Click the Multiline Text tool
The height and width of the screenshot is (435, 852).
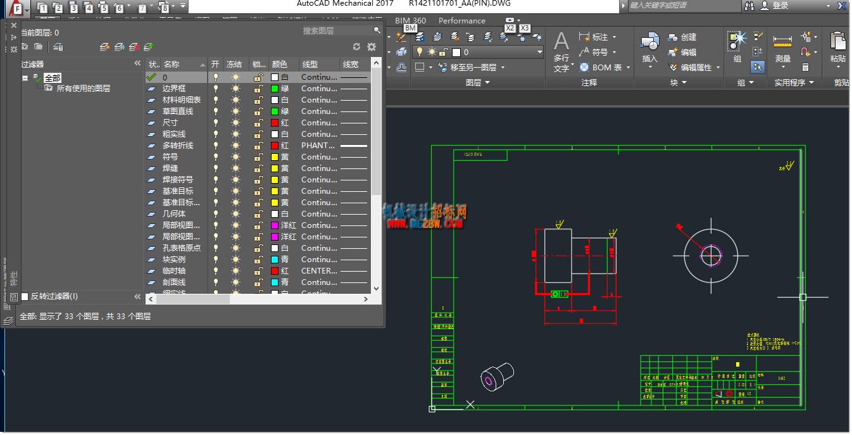(x=561, y=51)
